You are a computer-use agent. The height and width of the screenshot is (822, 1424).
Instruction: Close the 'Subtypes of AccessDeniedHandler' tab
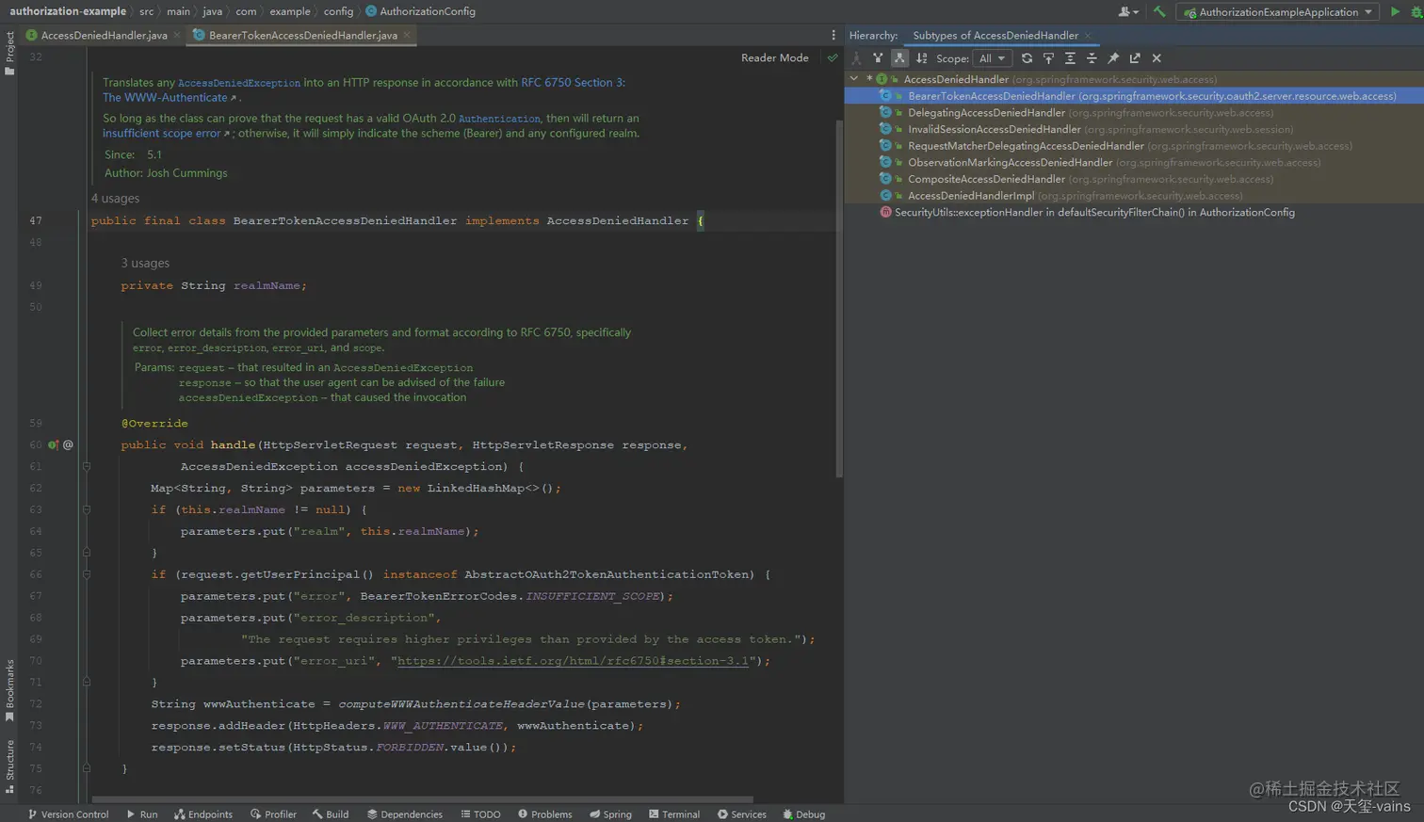(1088, 36)
